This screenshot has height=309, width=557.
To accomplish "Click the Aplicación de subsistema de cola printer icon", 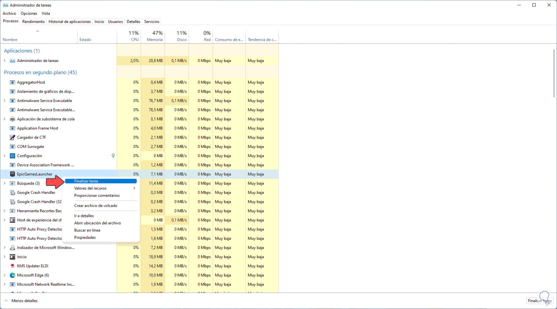I will [12, 119].
